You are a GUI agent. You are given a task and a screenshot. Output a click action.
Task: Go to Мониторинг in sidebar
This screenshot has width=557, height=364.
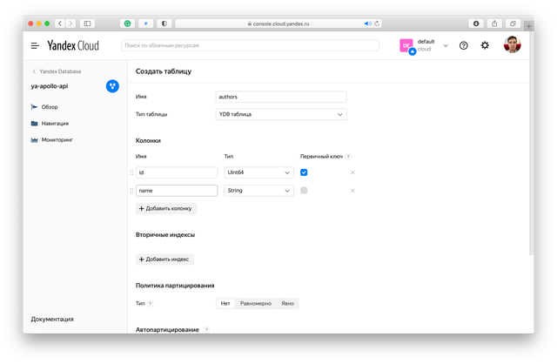point(57,139)
